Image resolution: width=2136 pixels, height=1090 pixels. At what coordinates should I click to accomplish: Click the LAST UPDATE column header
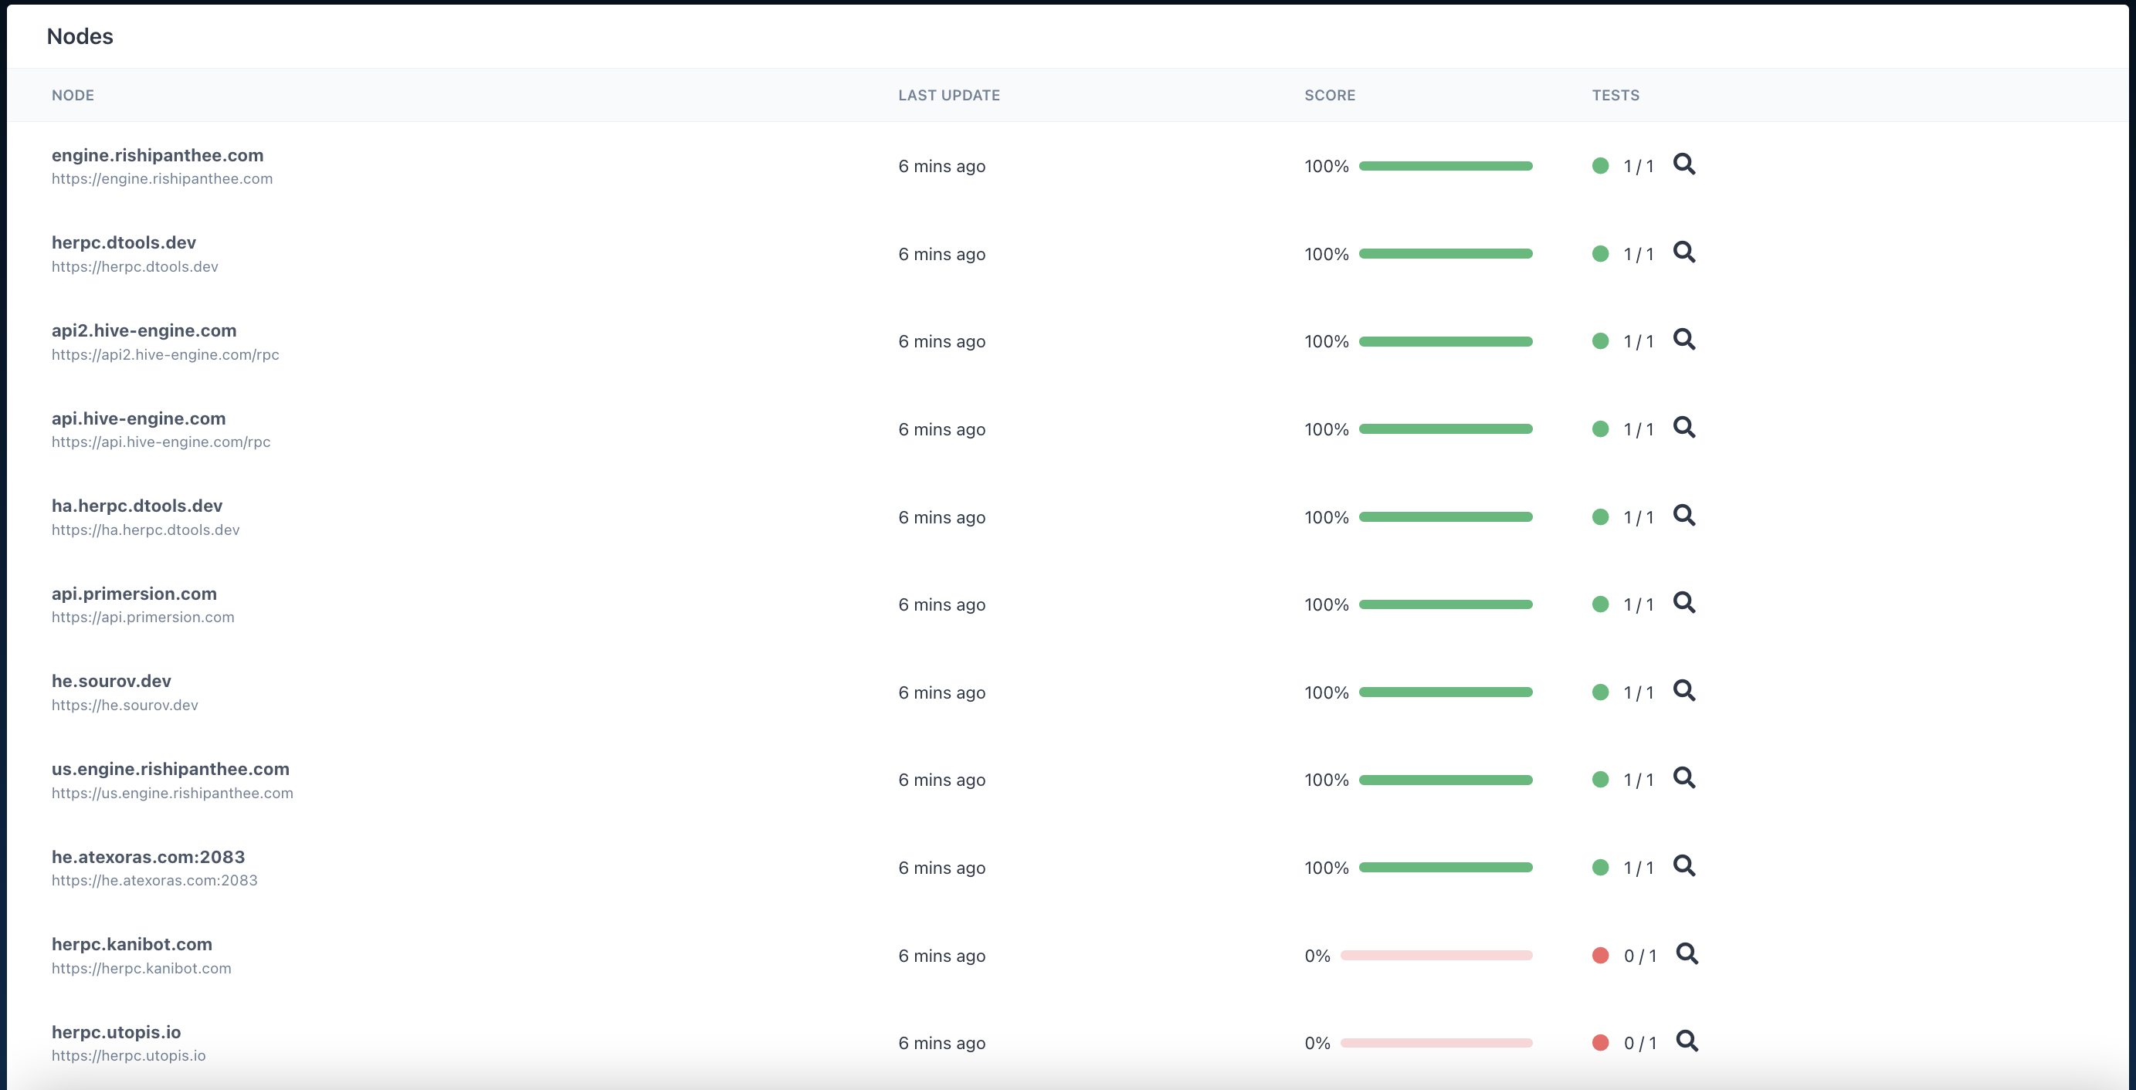click(x=949, y=95)
